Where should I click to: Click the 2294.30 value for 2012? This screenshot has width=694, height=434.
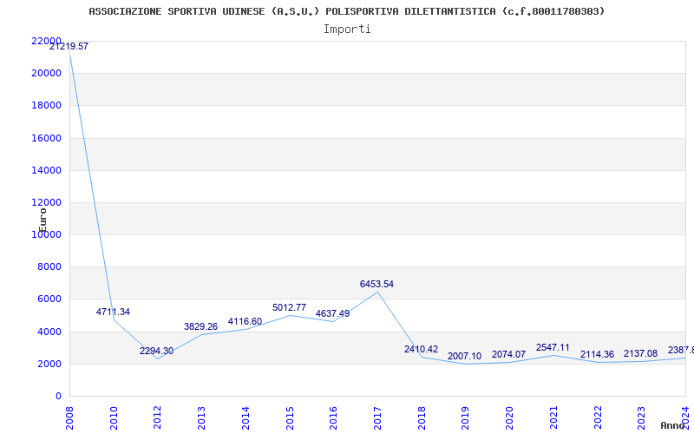pos(157,351)
